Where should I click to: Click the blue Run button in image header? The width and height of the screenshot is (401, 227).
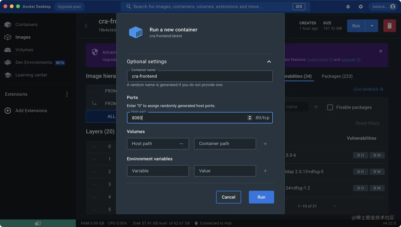356,26
